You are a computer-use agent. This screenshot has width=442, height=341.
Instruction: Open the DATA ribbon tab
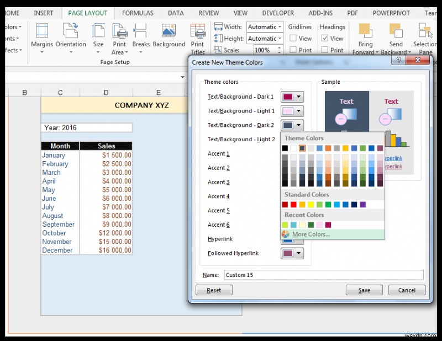click(x=176, y=13)
